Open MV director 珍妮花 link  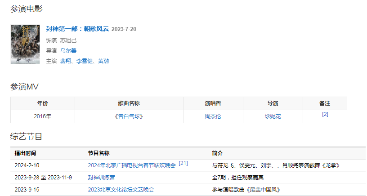click(273, 116)
